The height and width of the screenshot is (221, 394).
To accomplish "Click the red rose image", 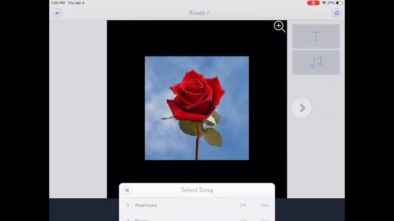I will coord(197,108).
